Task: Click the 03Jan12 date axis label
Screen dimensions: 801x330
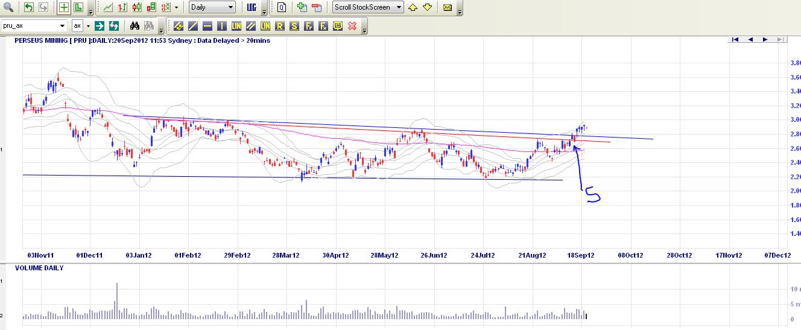Action: click(x=138, y=255)
